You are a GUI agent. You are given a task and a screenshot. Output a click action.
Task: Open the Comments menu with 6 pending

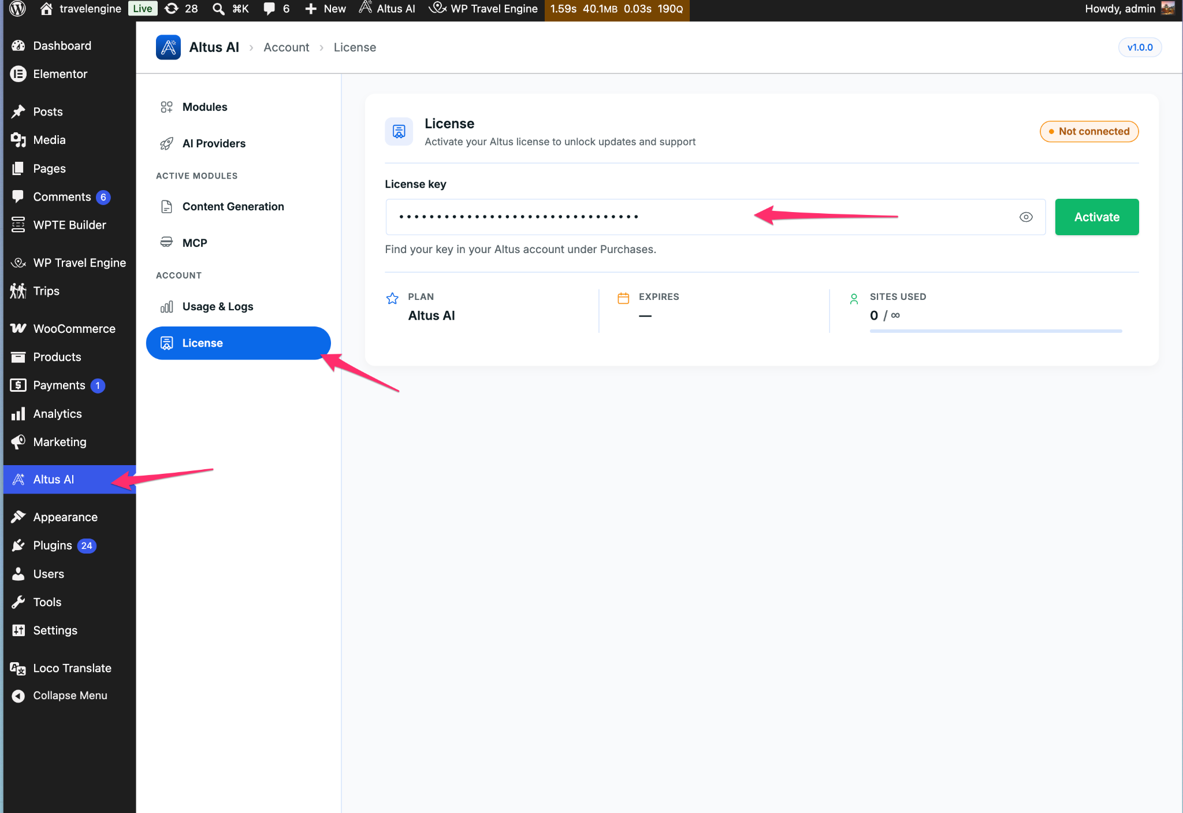pos(69,196)
